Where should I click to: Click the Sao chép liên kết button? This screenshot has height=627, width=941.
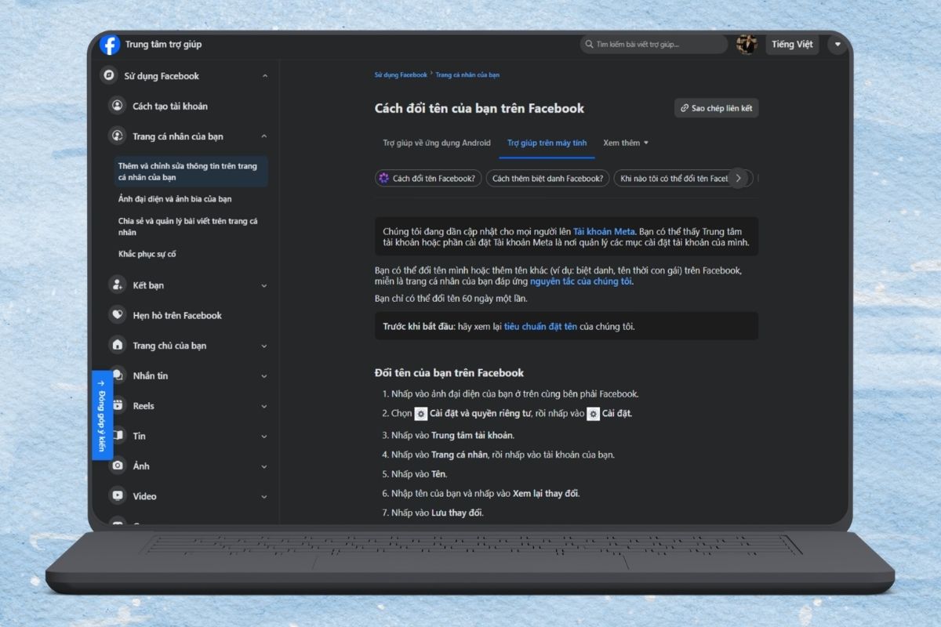point(717,108)
